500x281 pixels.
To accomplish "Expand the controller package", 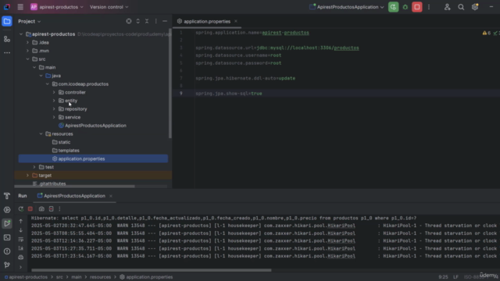I will click(x=54, y=92).
